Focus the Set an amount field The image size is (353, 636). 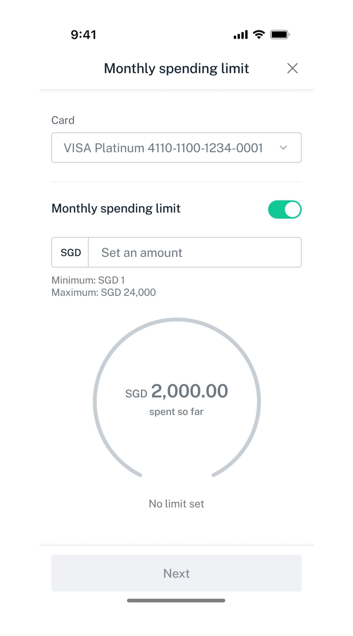(x=194, y=252)
